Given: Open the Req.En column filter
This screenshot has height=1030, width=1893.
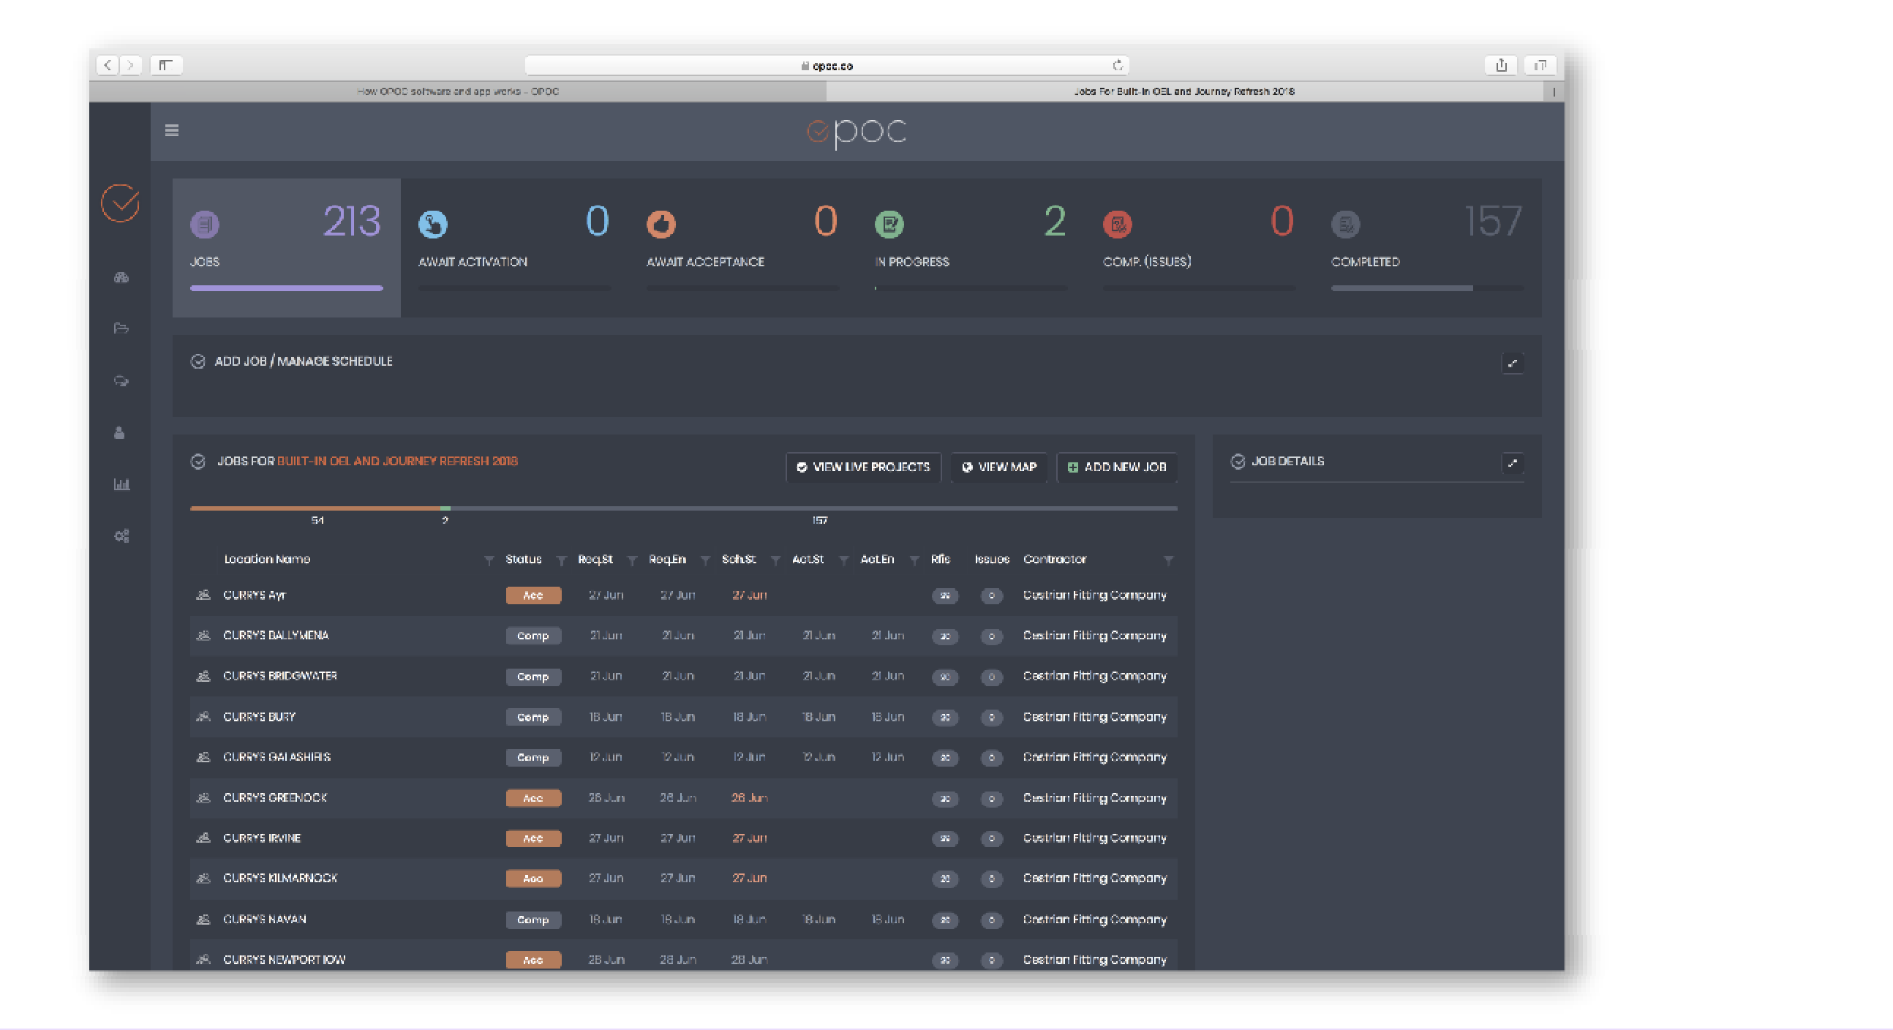Looking at the screenshot, I should (705, 561).
